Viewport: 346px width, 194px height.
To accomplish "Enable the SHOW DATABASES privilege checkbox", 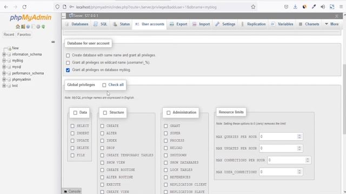I will [x=166, y=163].
